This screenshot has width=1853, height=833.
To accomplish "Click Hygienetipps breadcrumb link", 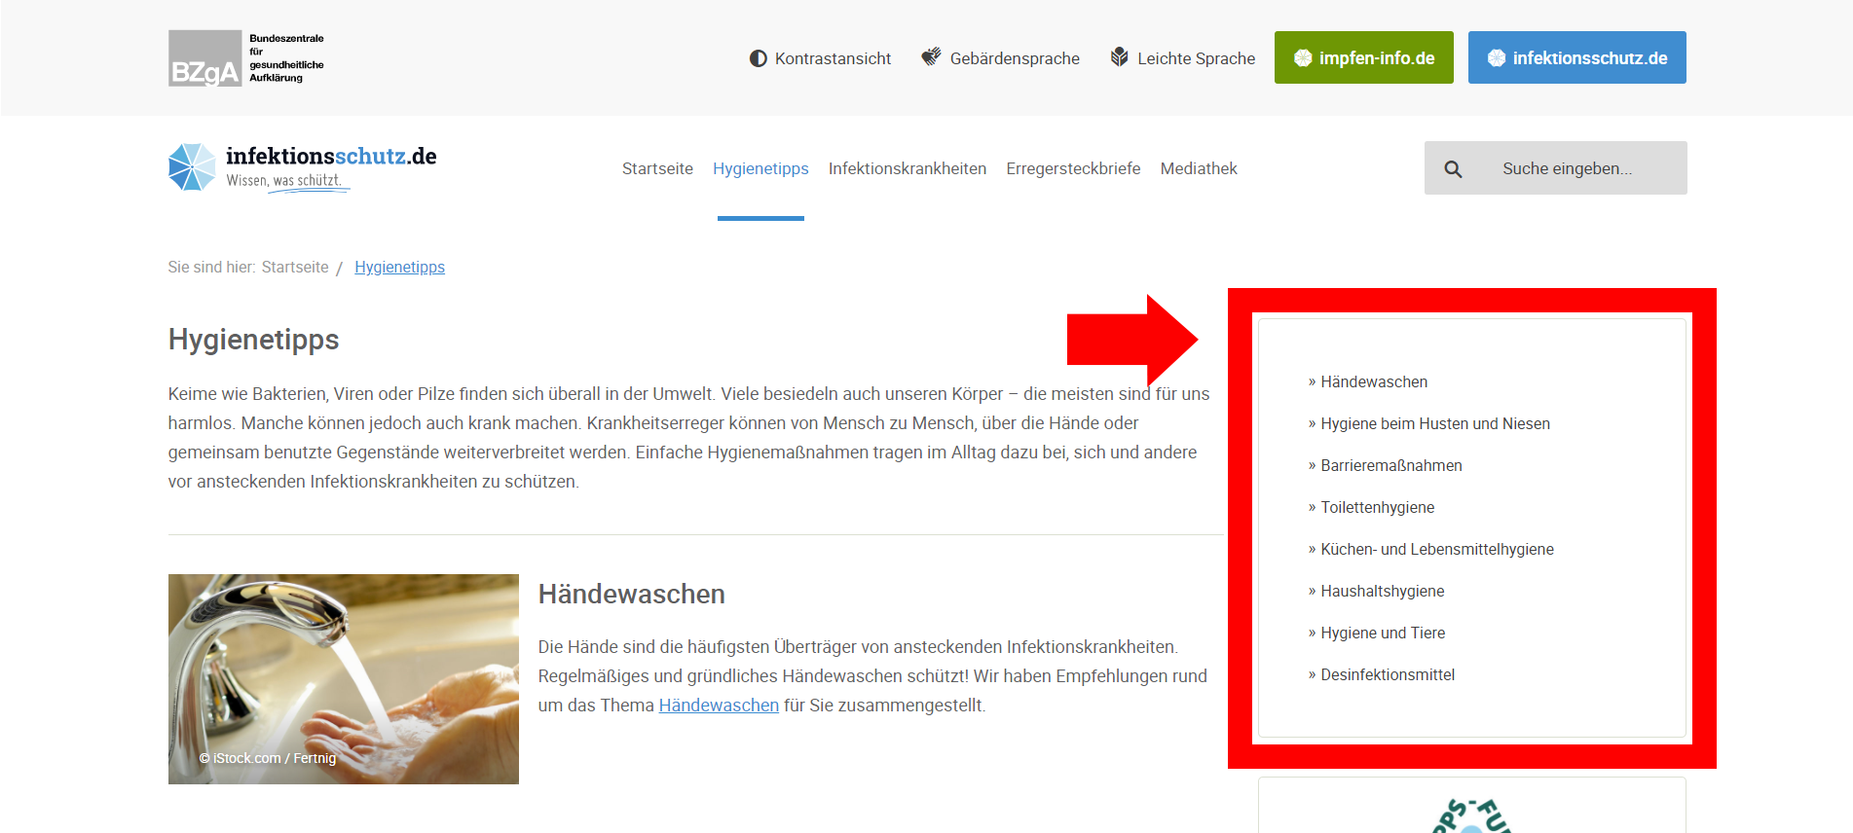I will [399, 267].
